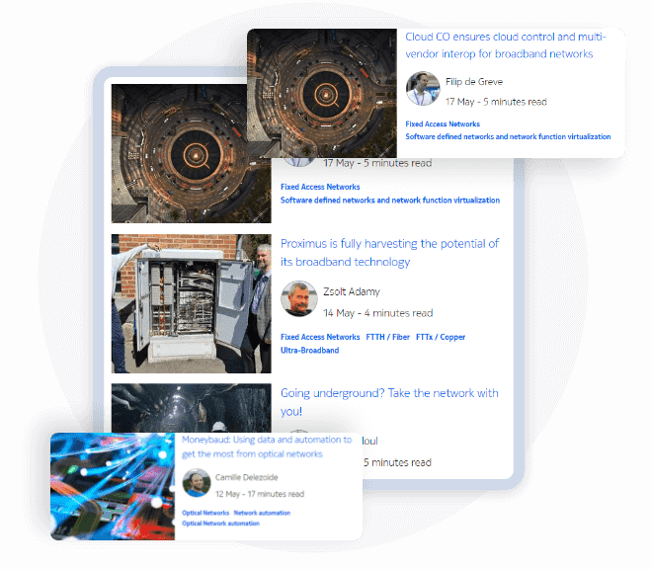
Task: Click the Optical Network automation tag
Action: click(x=220, y=524)
